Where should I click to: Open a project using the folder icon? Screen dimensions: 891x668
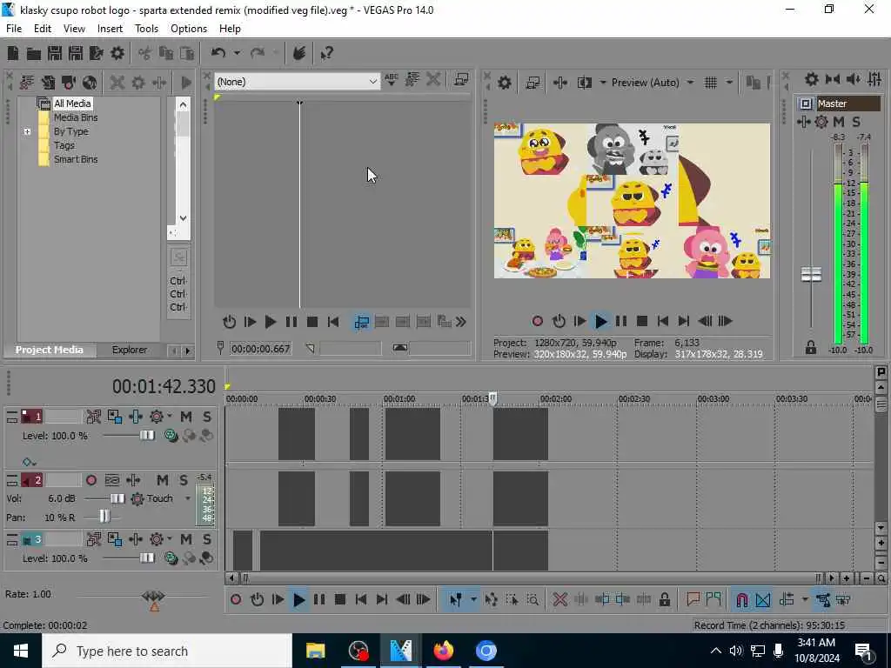tap(34, 53)
